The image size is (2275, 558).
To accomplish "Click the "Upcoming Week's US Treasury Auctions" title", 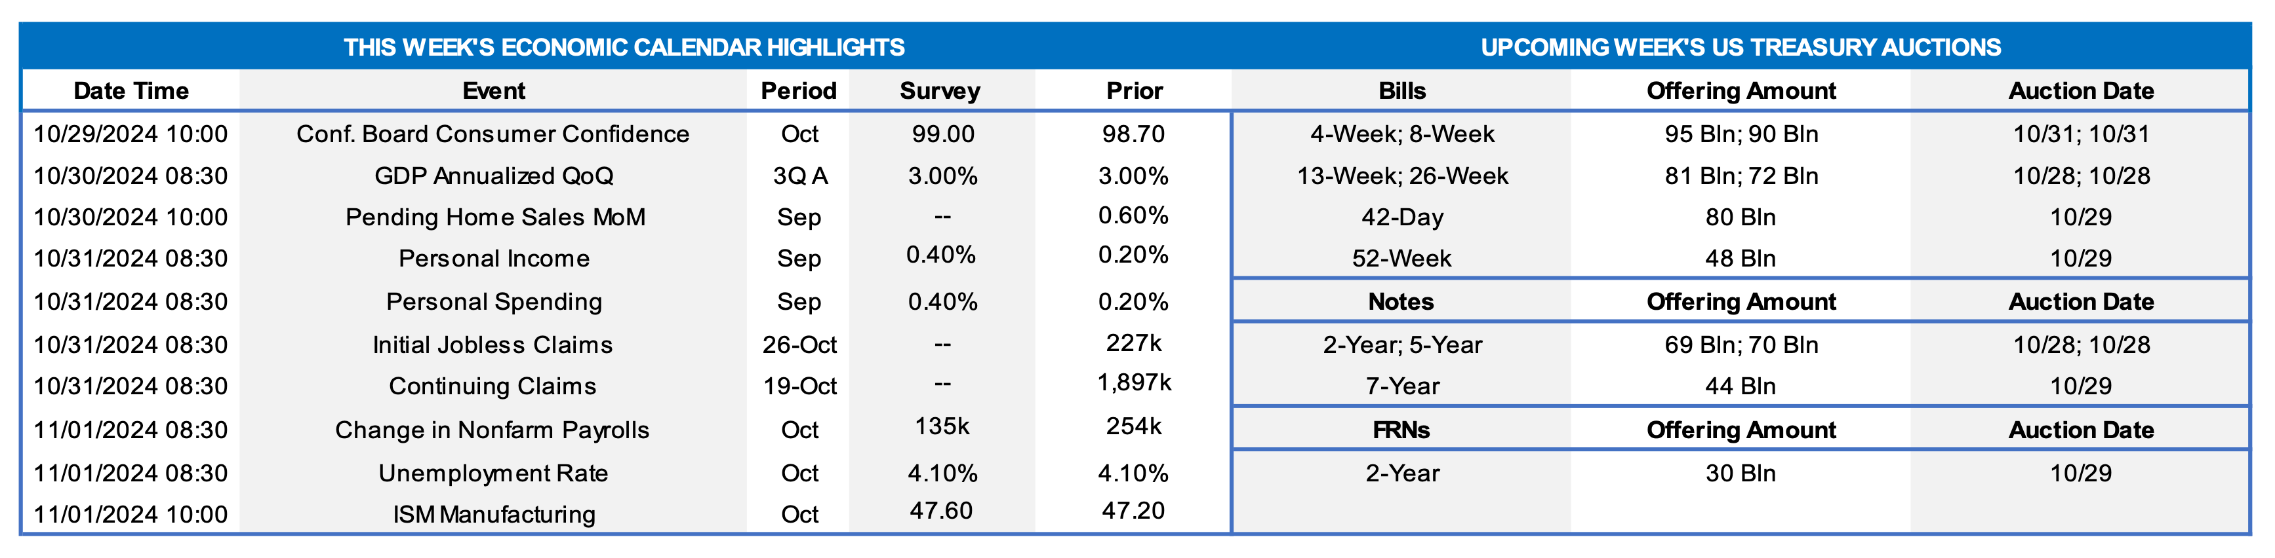I will coord(1740,46).
